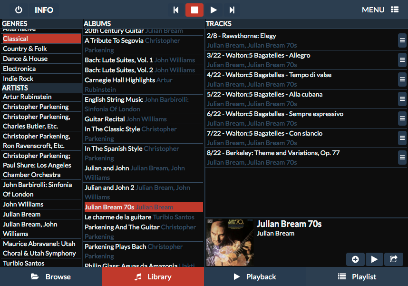Select artist Paul Shure: Los Angeles Chamber Orchestra
Viewport: 408px width, 286px height.
point(42,166)
